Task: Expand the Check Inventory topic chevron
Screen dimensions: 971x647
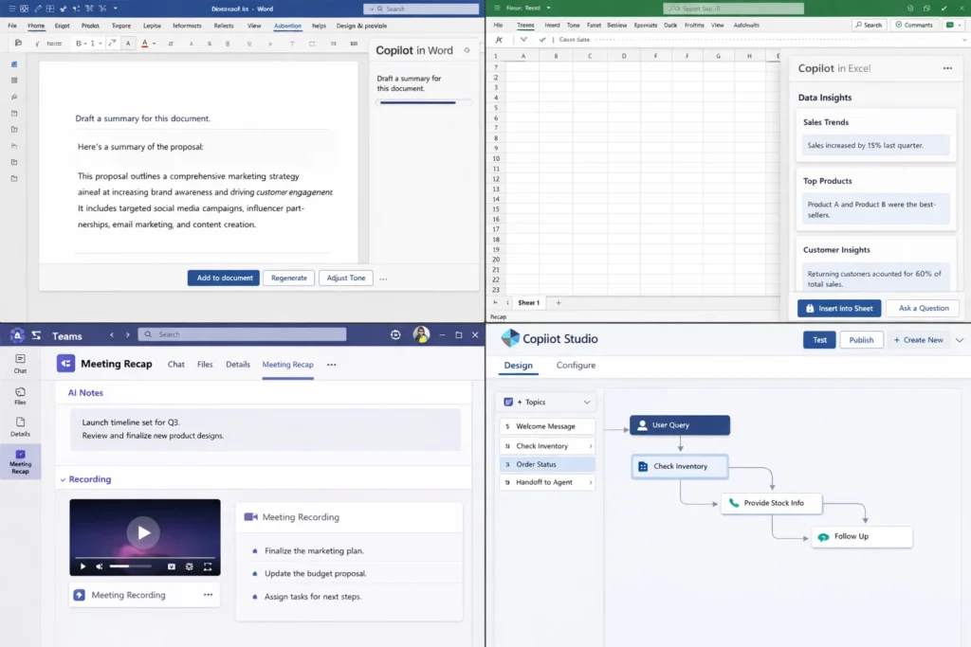Action: point(591,445)
